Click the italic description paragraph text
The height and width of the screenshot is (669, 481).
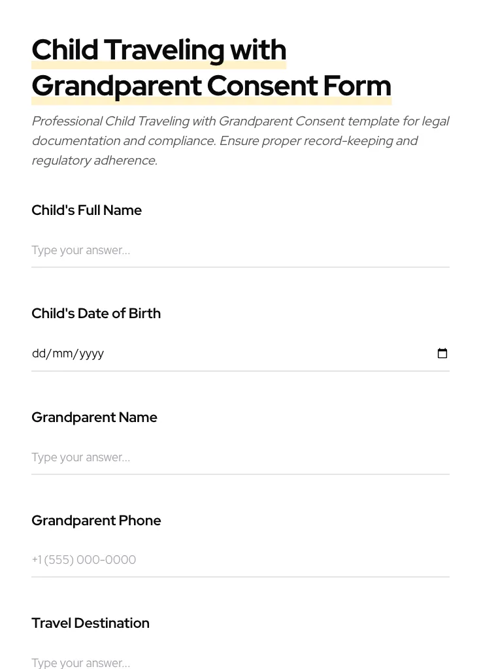coord(241,140)
